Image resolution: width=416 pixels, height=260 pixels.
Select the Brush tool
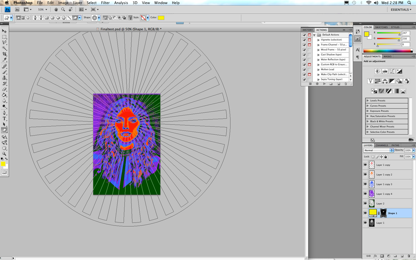tap(4, 72)
